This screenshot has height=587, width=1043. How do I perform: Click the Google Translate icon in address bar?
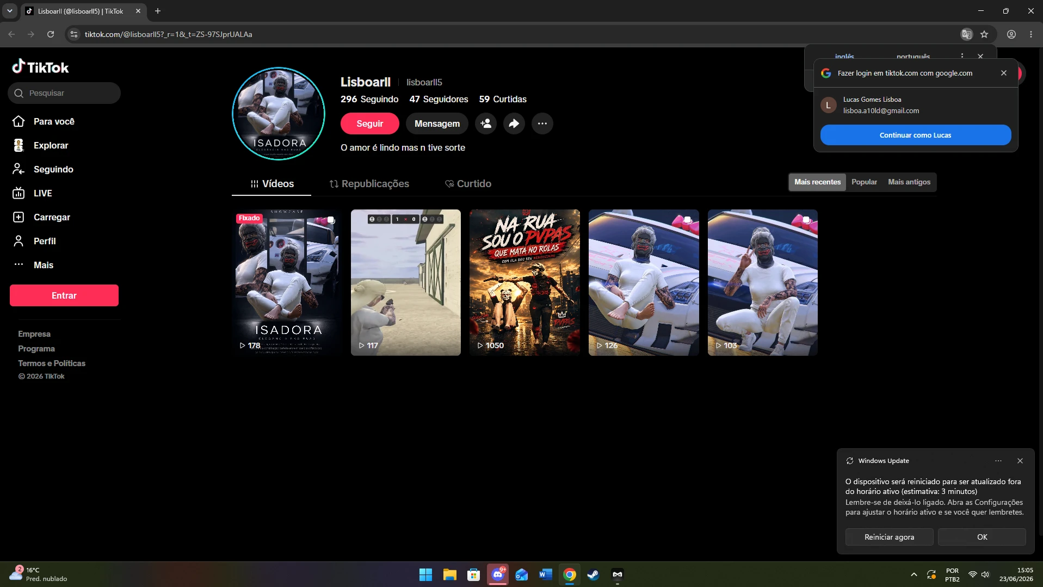[x=967, y=34]
